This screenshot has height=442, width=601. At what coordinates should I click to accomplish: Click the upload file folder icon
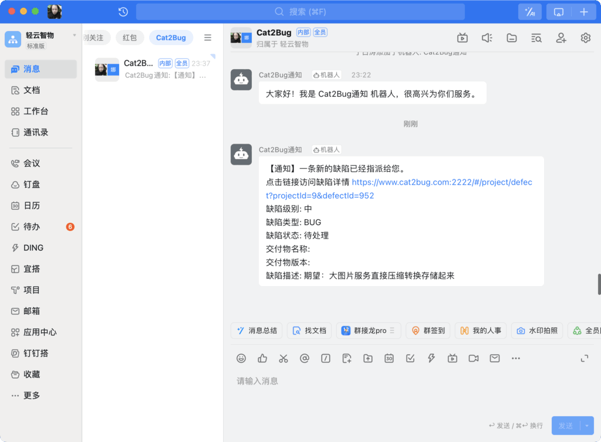368,358
